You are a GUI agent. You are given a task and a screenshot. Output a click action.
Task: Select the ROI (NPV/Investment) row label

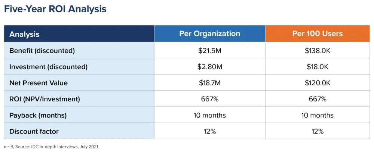[45, 99]
